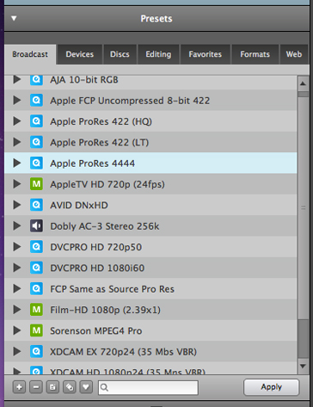Screen dimensions: 313x407
Task: Click QuickTime icon for FCP Same as Source
Action: coord(36,289)
